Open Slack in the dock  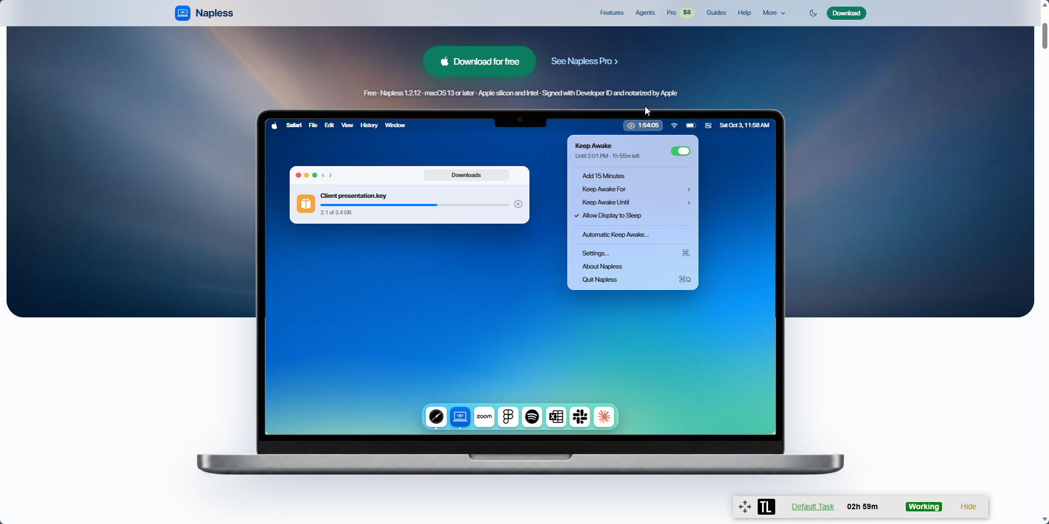click(580, 417)
